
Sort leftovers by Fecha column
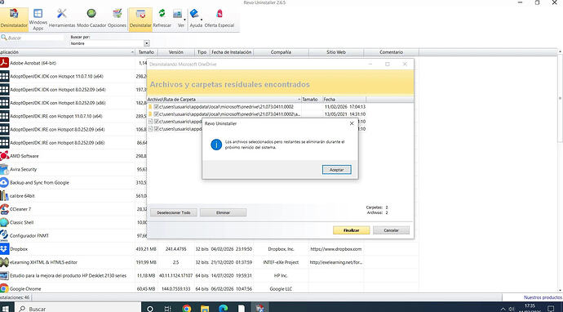pos(344,99)
